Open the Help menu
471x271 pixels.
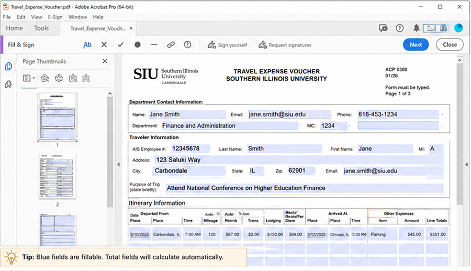(98, 17)
